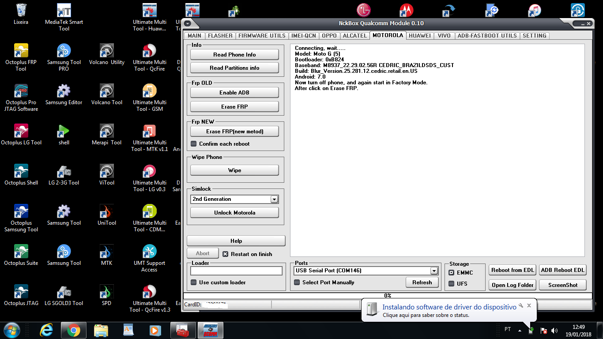Select EMMC storage option

(x=451, y=273)
